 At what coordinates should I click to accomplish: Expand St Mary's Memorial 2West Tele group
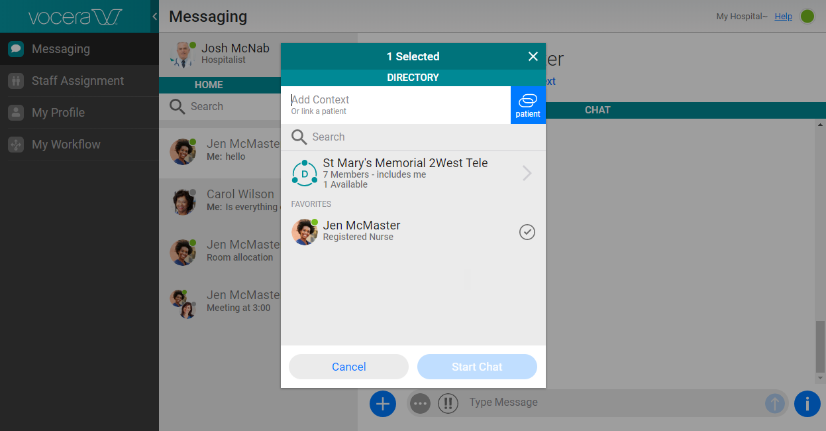coord(526,173)
